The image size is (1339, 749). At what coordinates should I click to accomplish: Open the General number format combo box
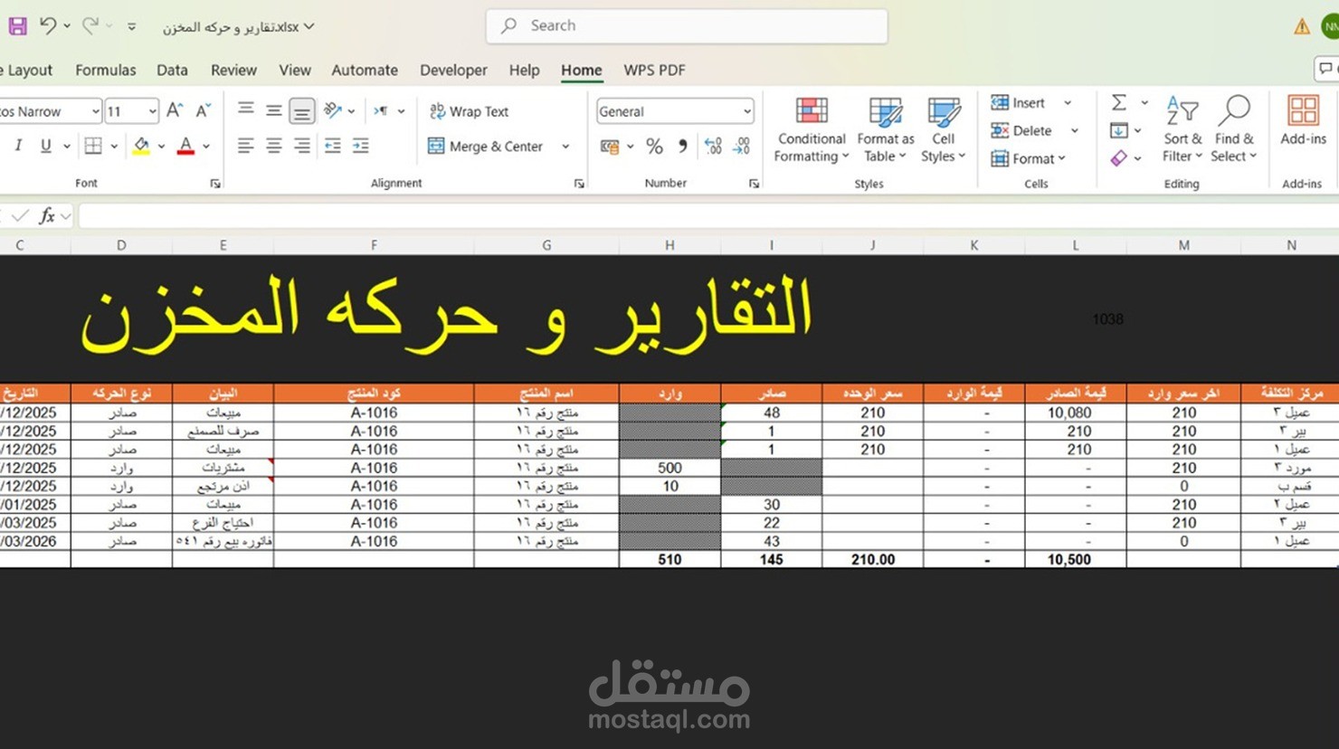tap(675, 111)
